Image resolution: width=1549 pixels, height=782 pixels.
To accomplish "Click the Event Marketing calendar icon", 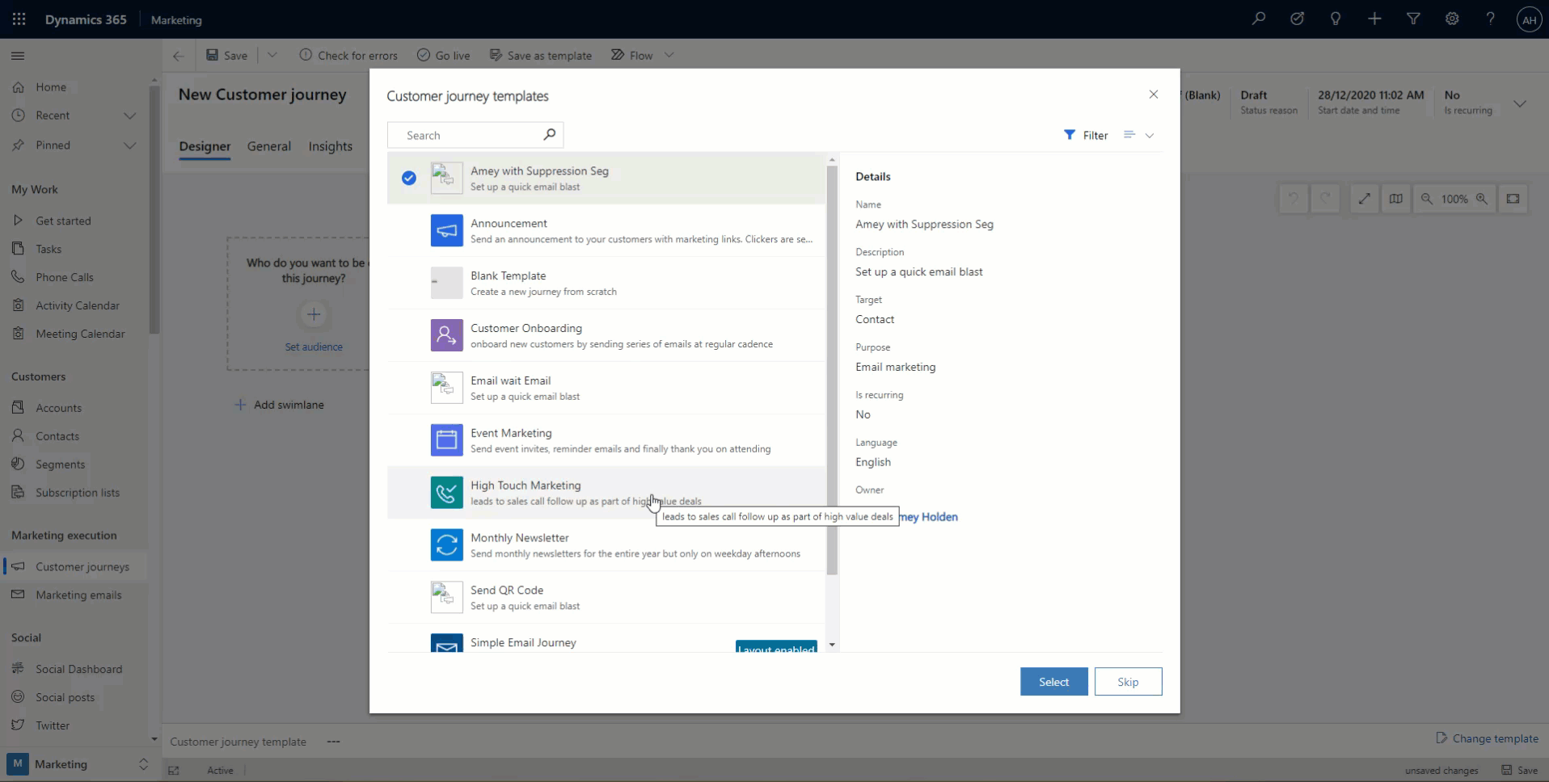I will coord(446,440).
